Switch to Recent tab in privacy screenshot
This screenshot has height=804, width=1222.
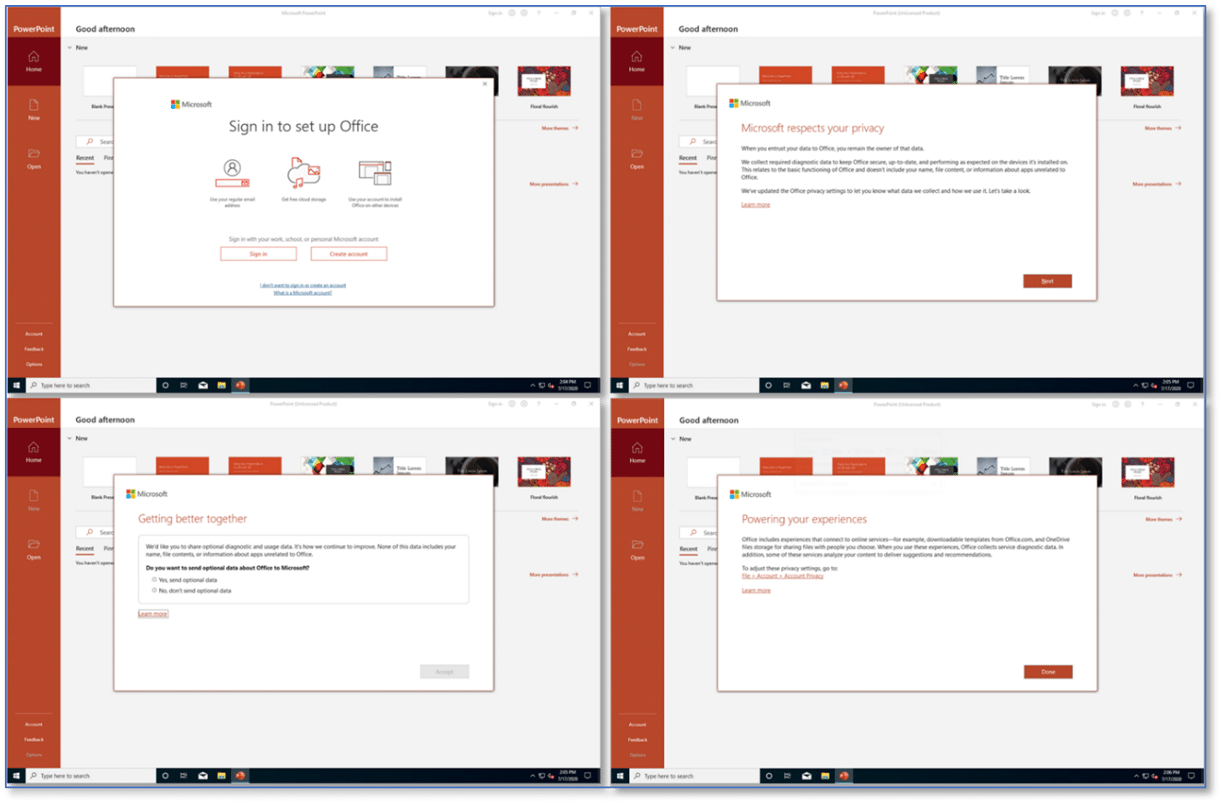pyautogui.click(x=688, y=158)
